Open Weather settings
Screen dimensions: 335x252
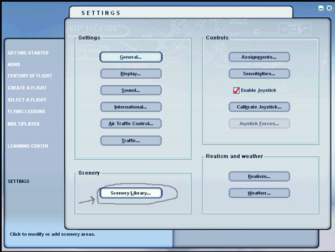click(x=259, y=193)
